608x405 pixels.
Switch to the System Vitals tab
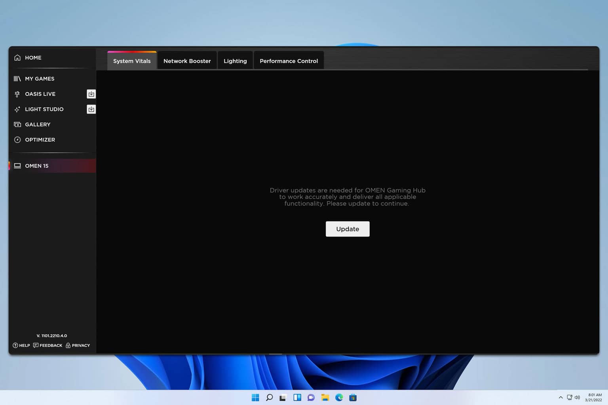[132, 61]
